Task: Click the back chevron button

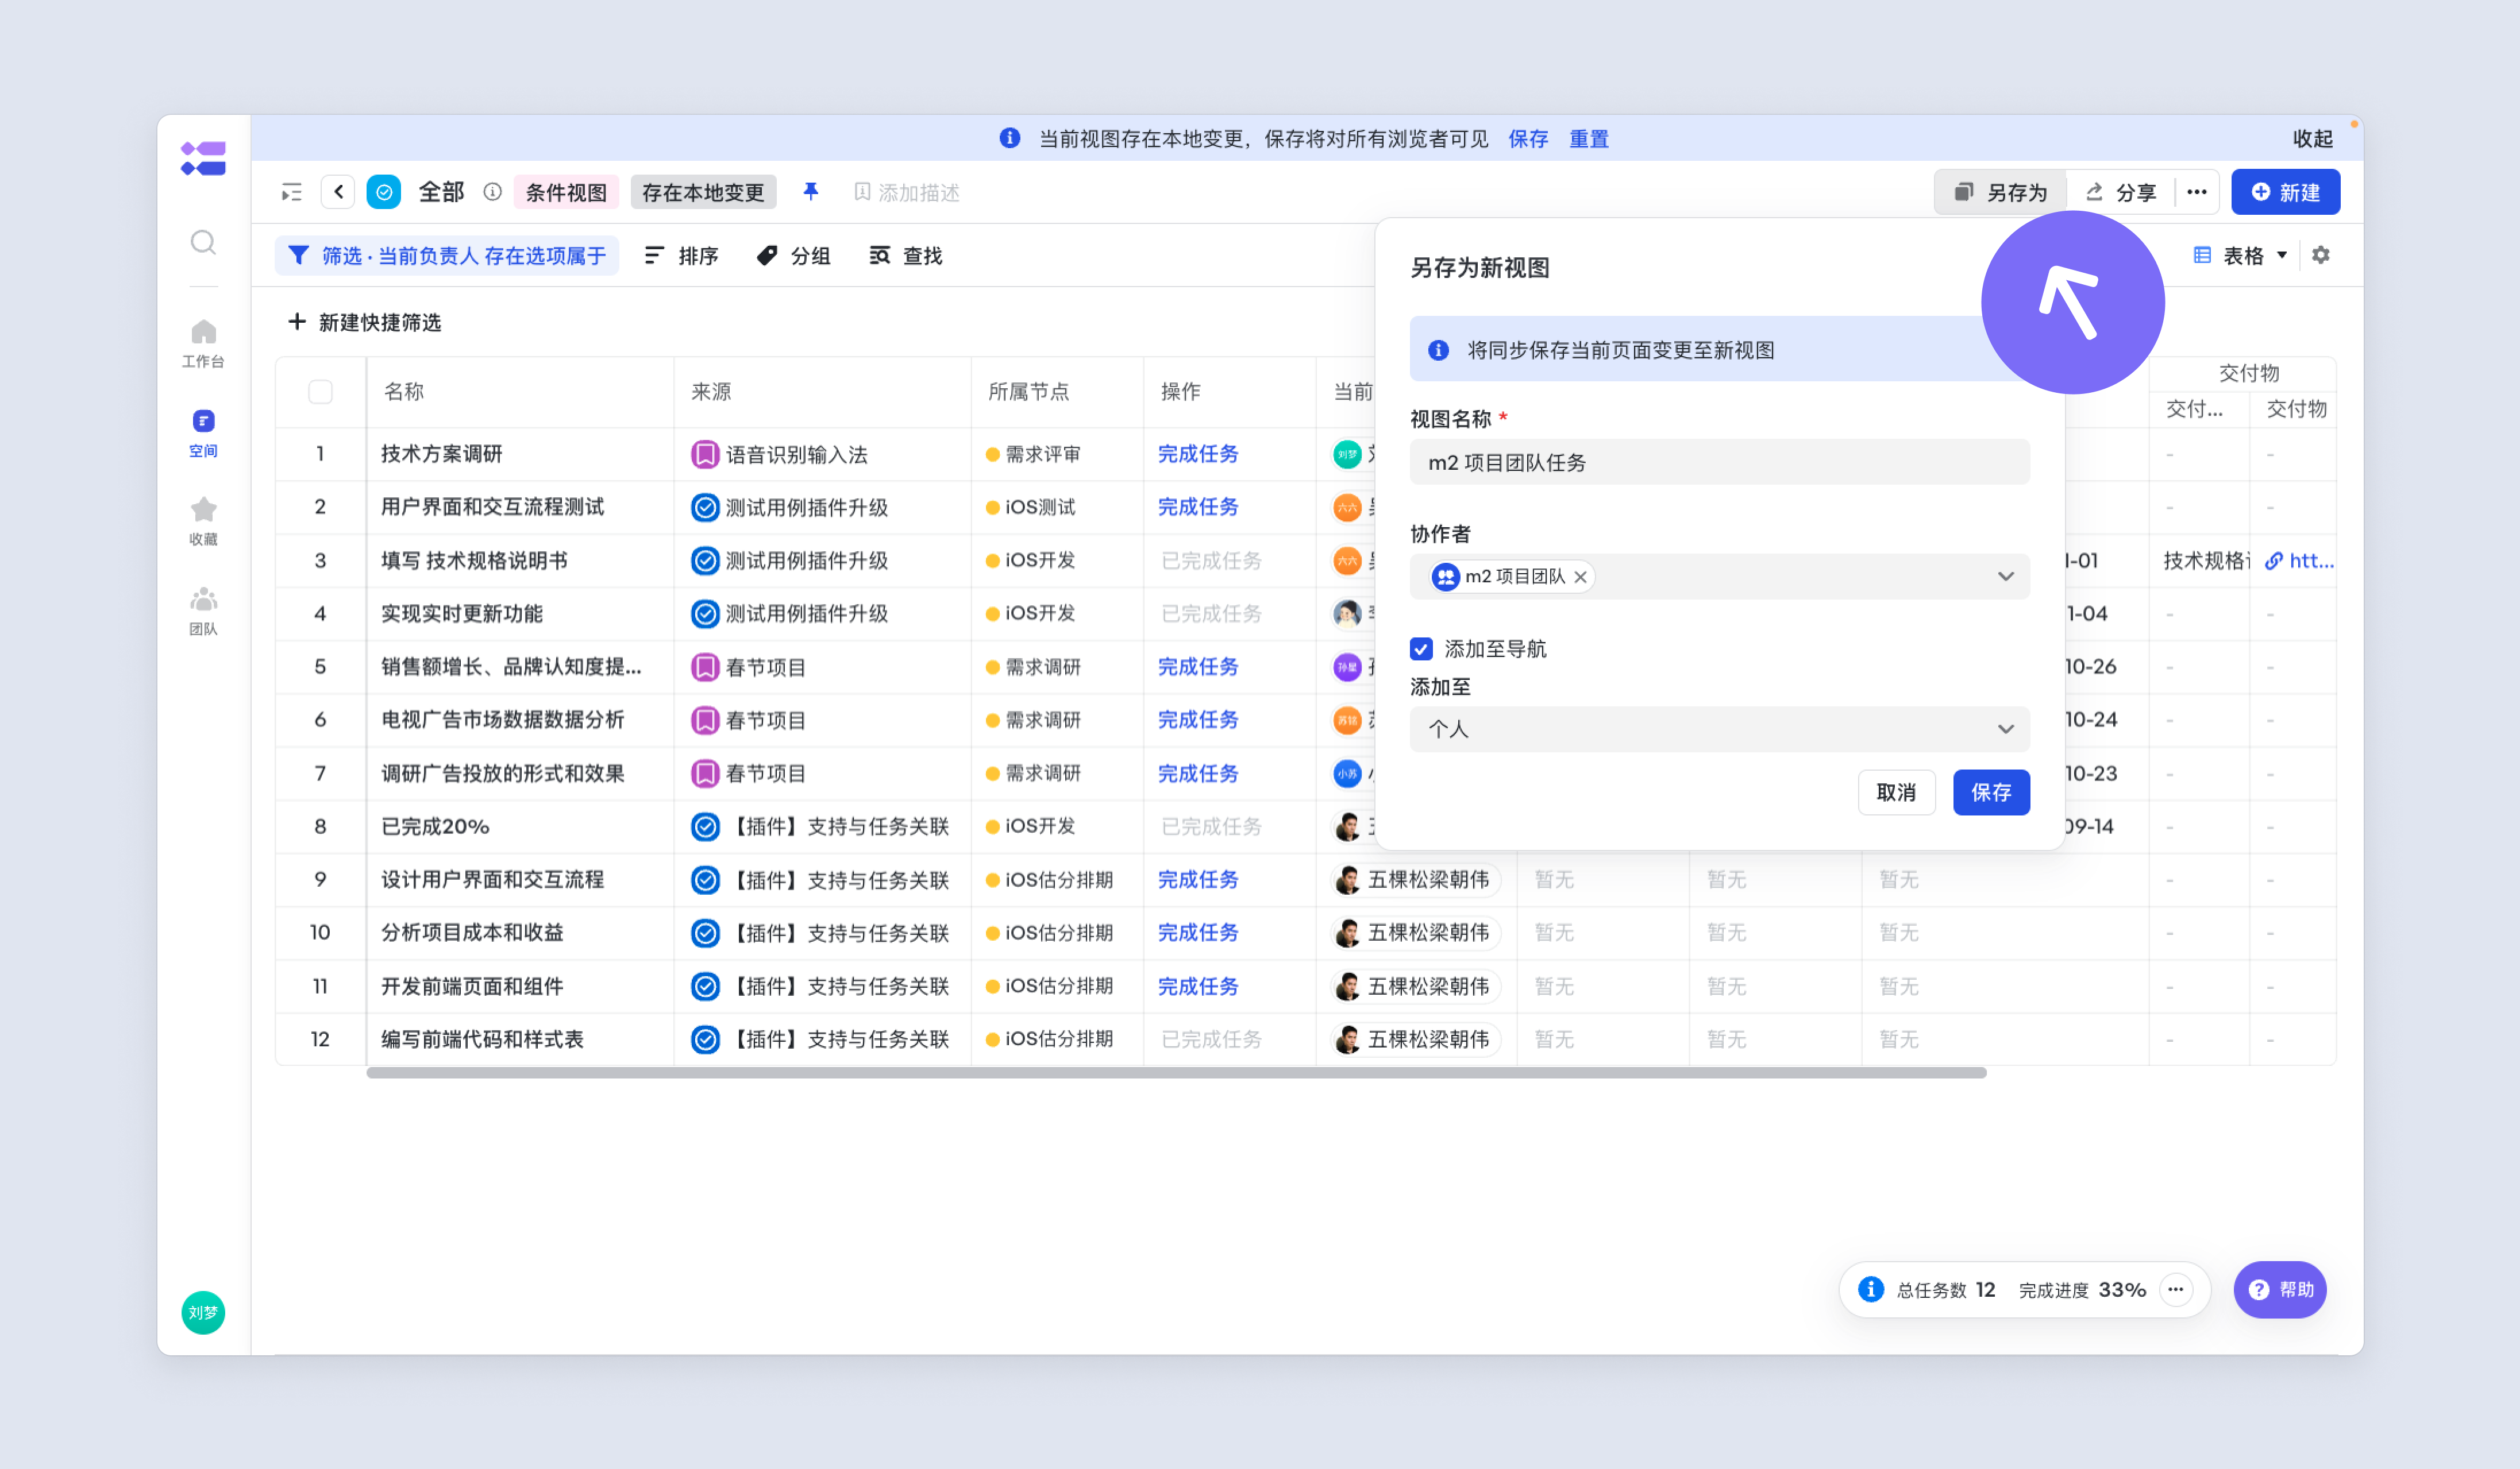Action: click(x=338, y=192)
